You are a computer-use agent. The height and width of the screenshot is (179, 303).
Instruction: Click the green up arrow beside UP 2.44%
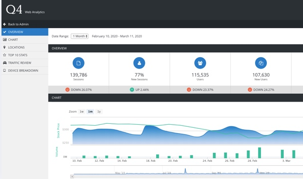click(132, 90)
